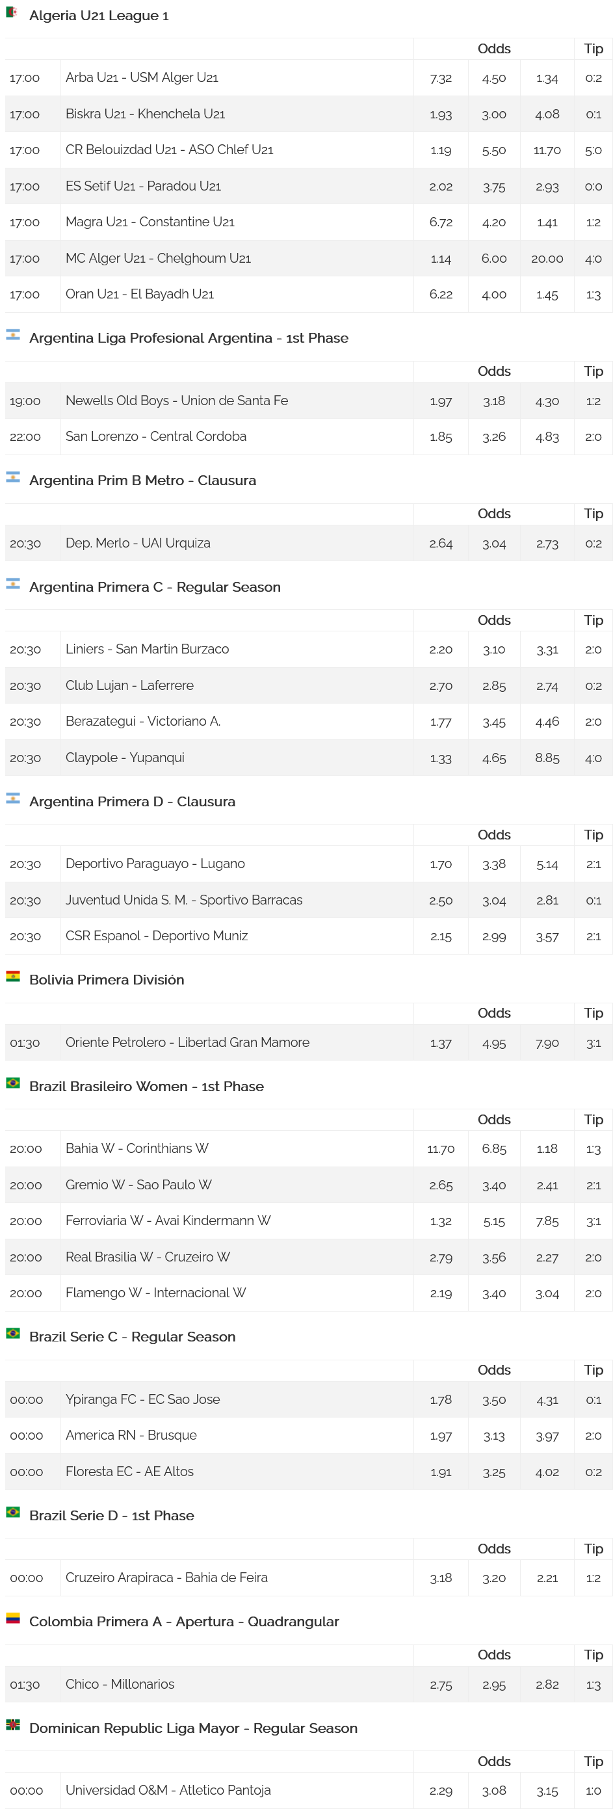Select the Newells Old Boys - Union de Santa Fe match
The image size is (613, 1809).
click(x=177, y=401)
